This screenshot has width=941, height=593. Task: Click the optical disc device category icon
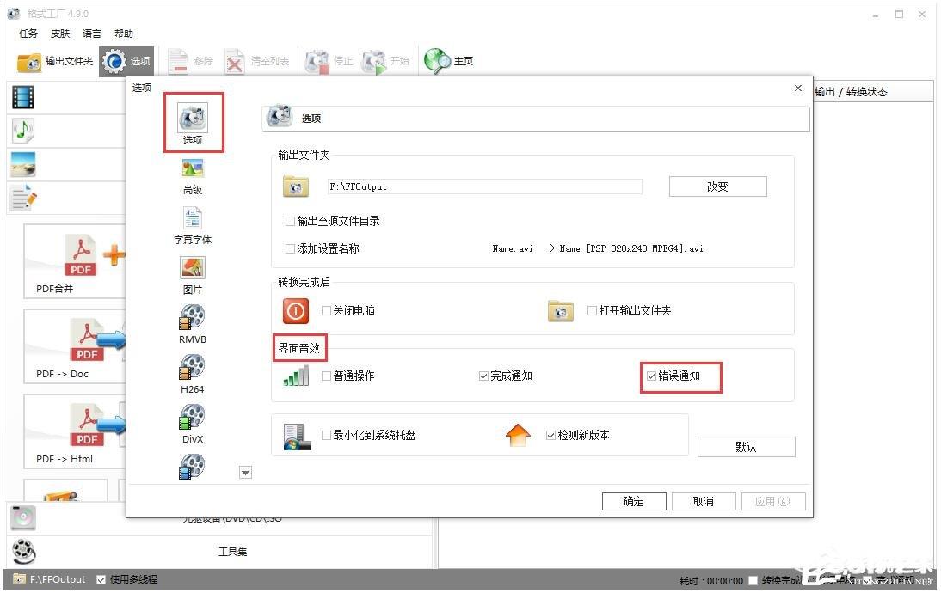click(23, 518)
